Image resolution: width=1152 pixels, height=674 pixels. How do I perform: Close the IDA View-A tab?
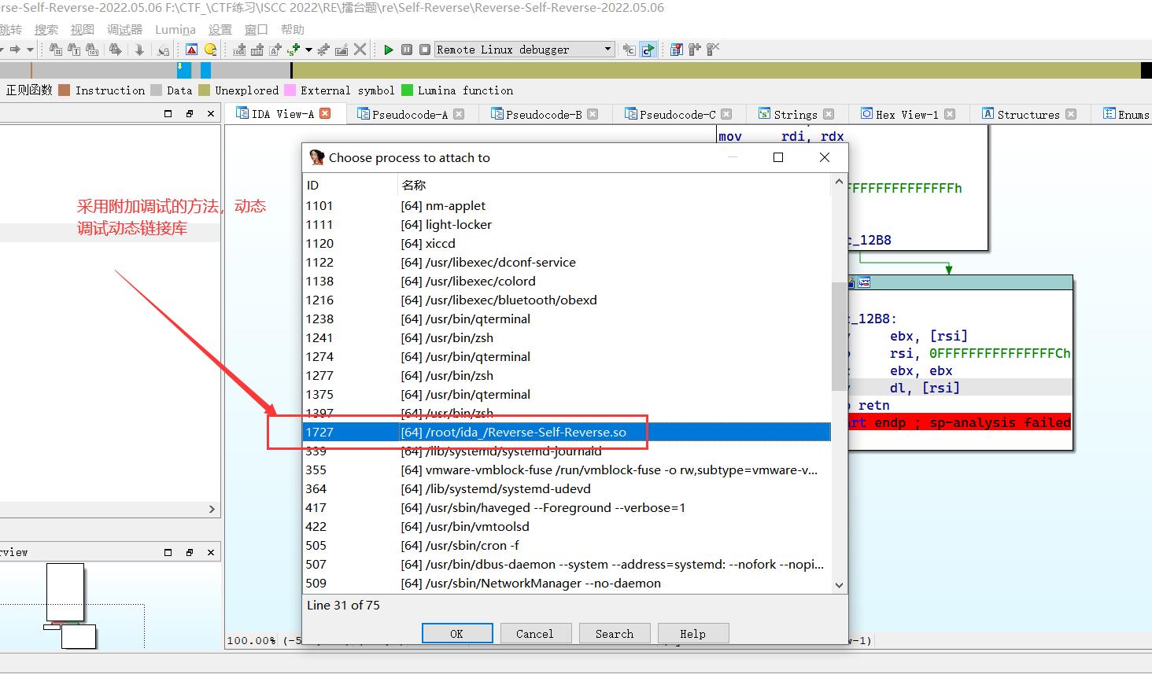[x=325, y=114]
